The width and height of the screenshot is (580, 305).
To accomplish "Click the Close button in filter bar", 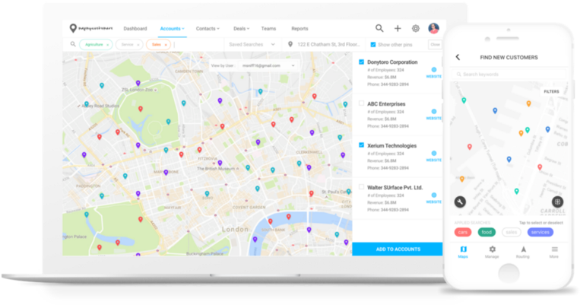I will (435, 44).
